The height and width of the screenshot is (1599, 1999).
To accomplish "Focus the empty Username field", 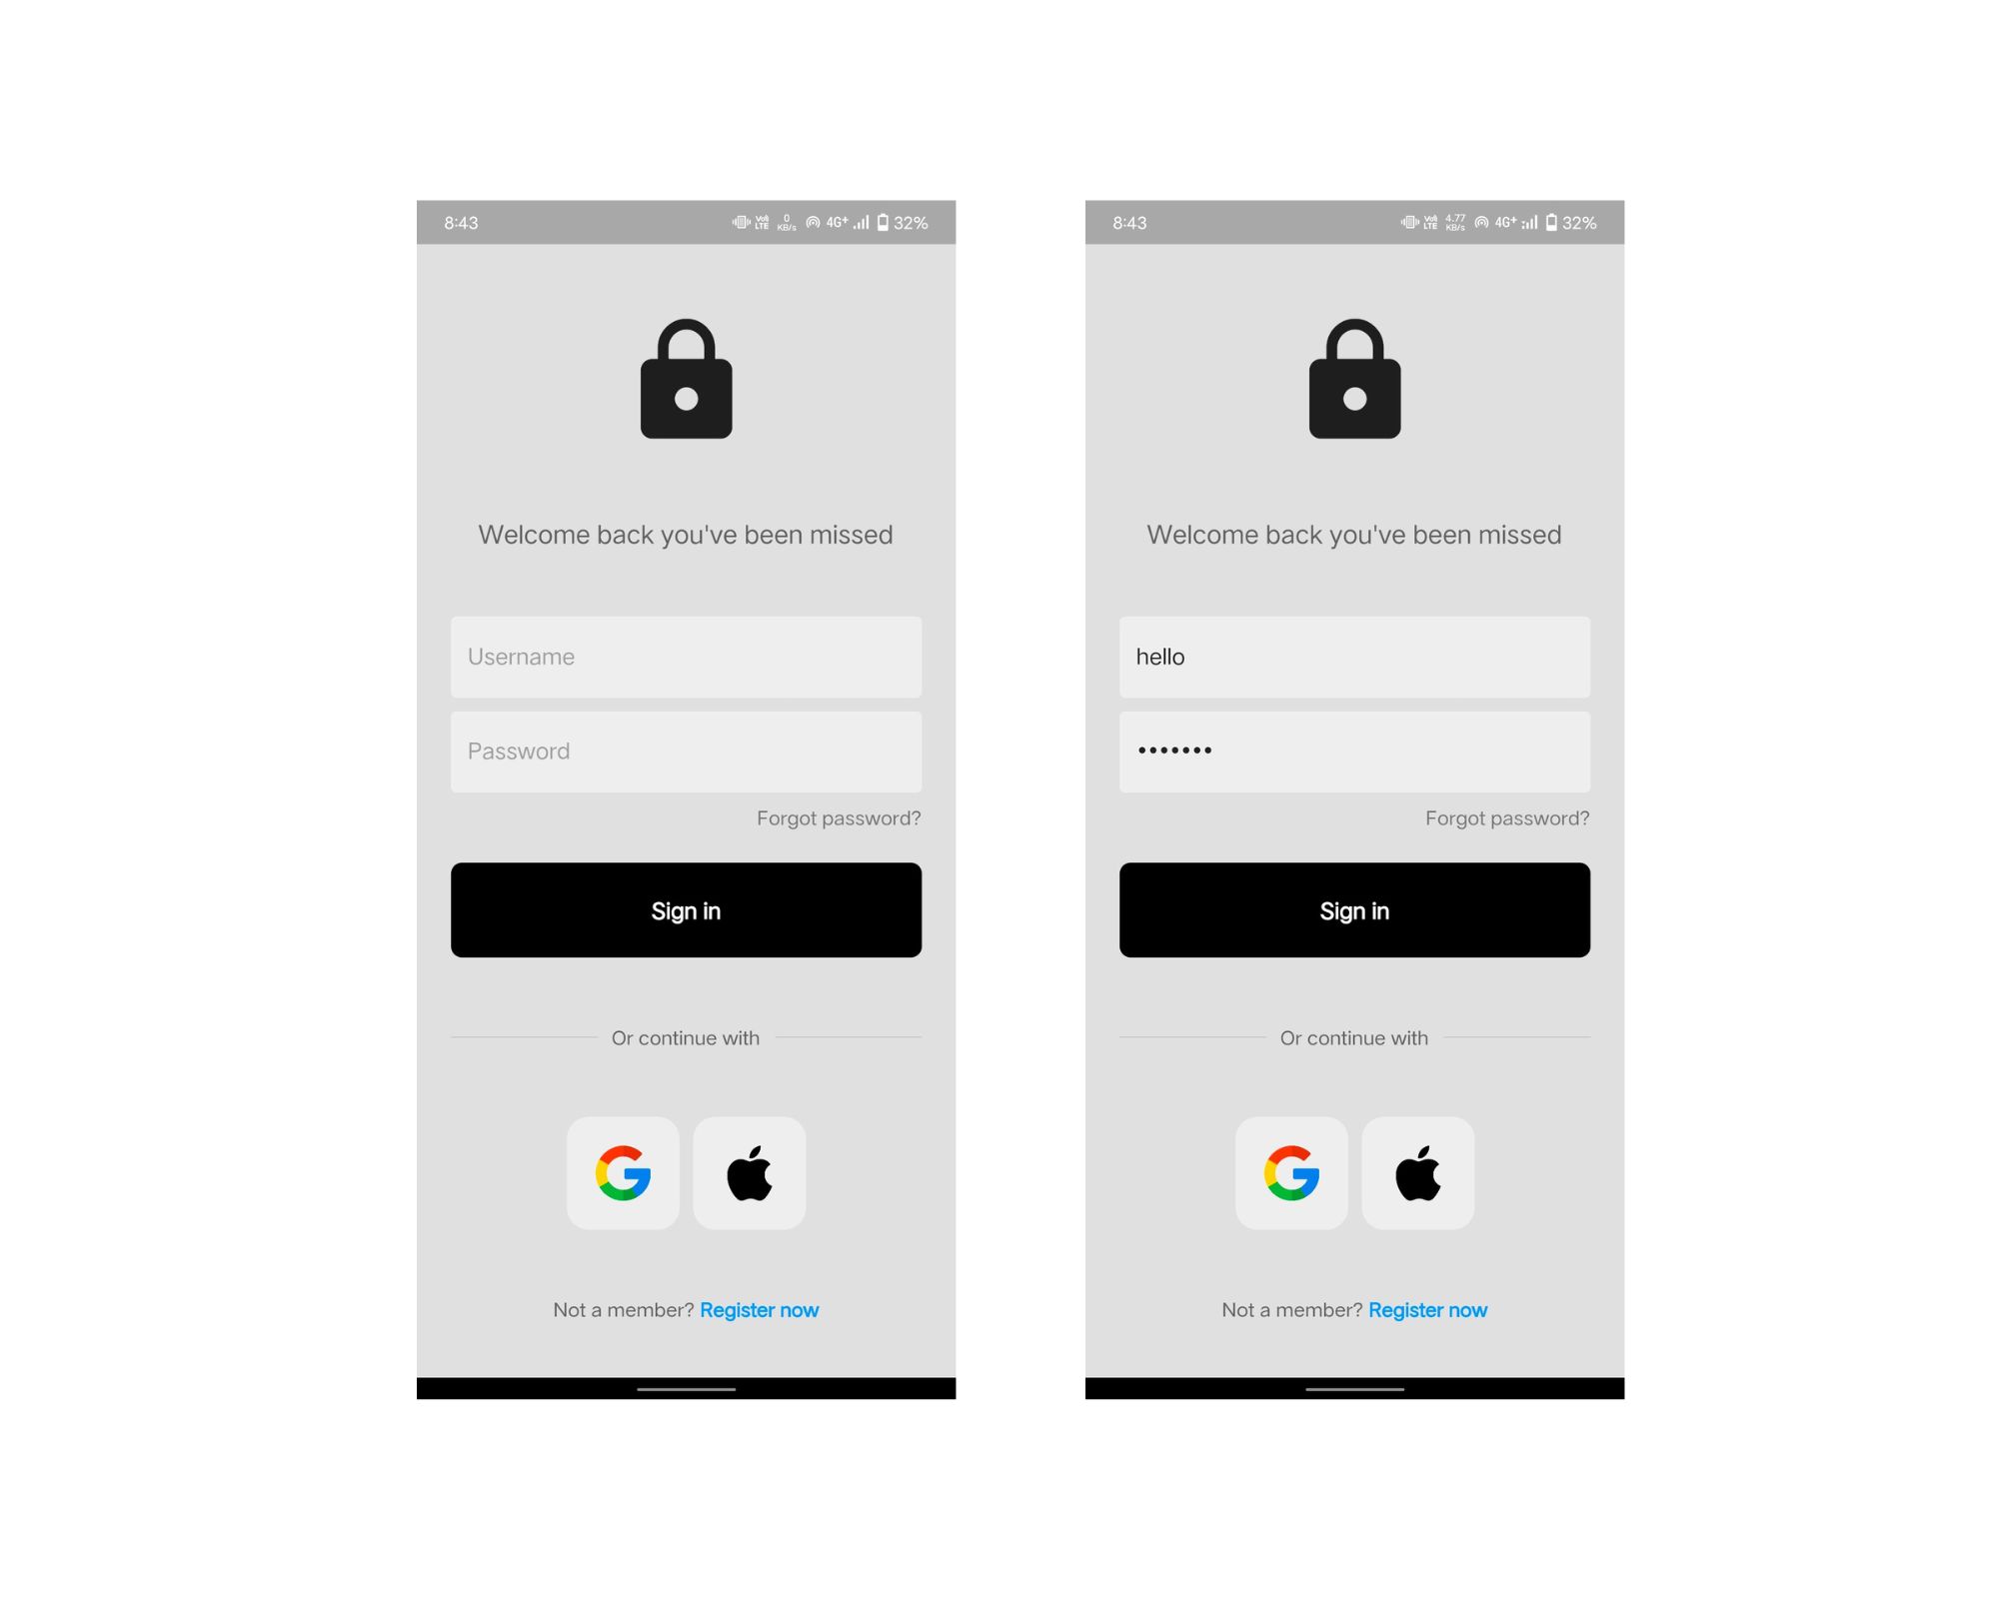I will pos(687,657).
